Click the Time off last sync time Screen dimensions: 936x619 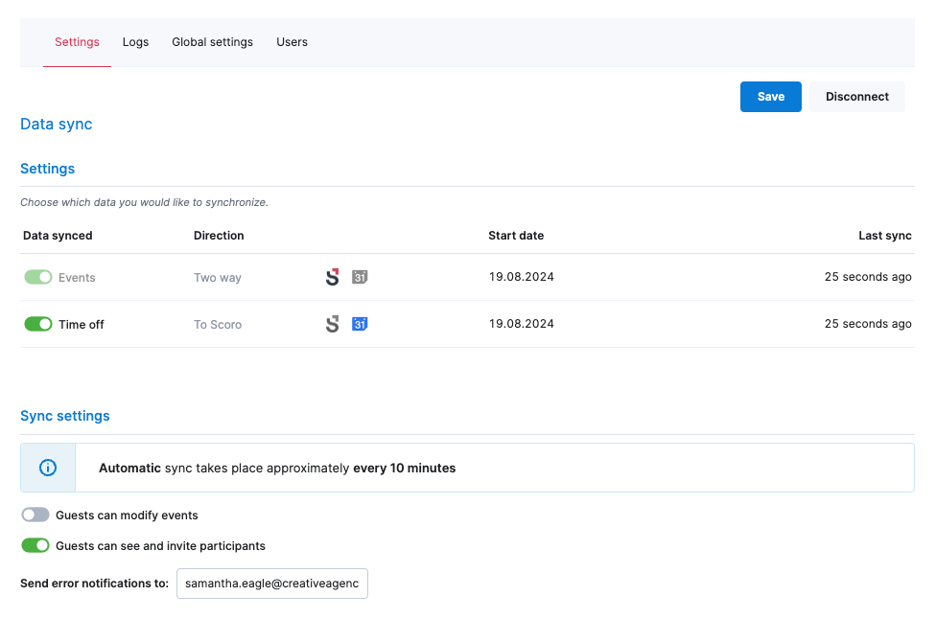click(x=868, y=324)
